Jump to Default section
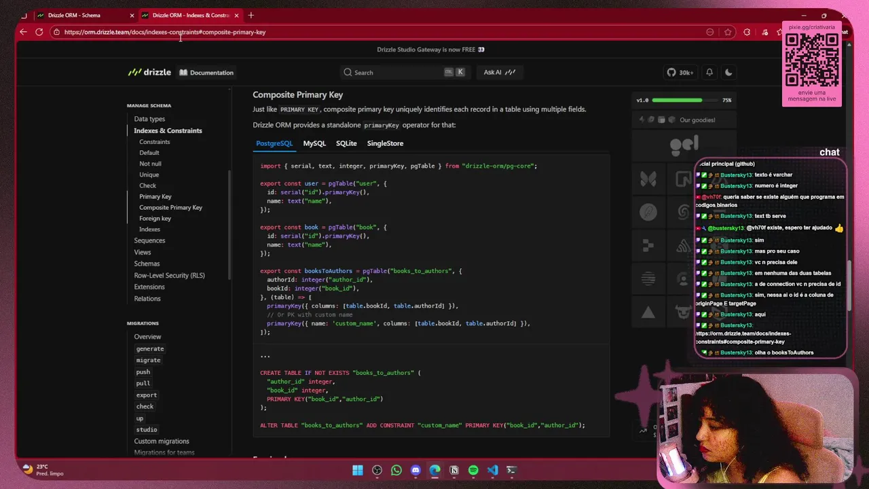This screenshot has height=489, width=869. point(149,153)
